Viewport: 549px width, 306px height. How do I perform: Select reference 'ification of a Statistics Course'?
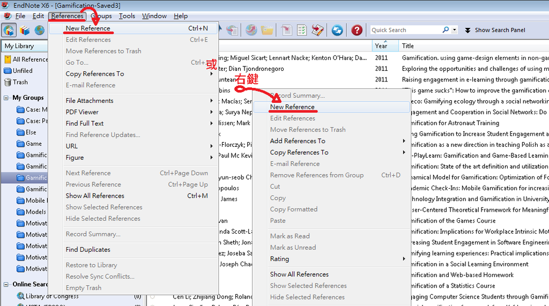tap(453, 286)
